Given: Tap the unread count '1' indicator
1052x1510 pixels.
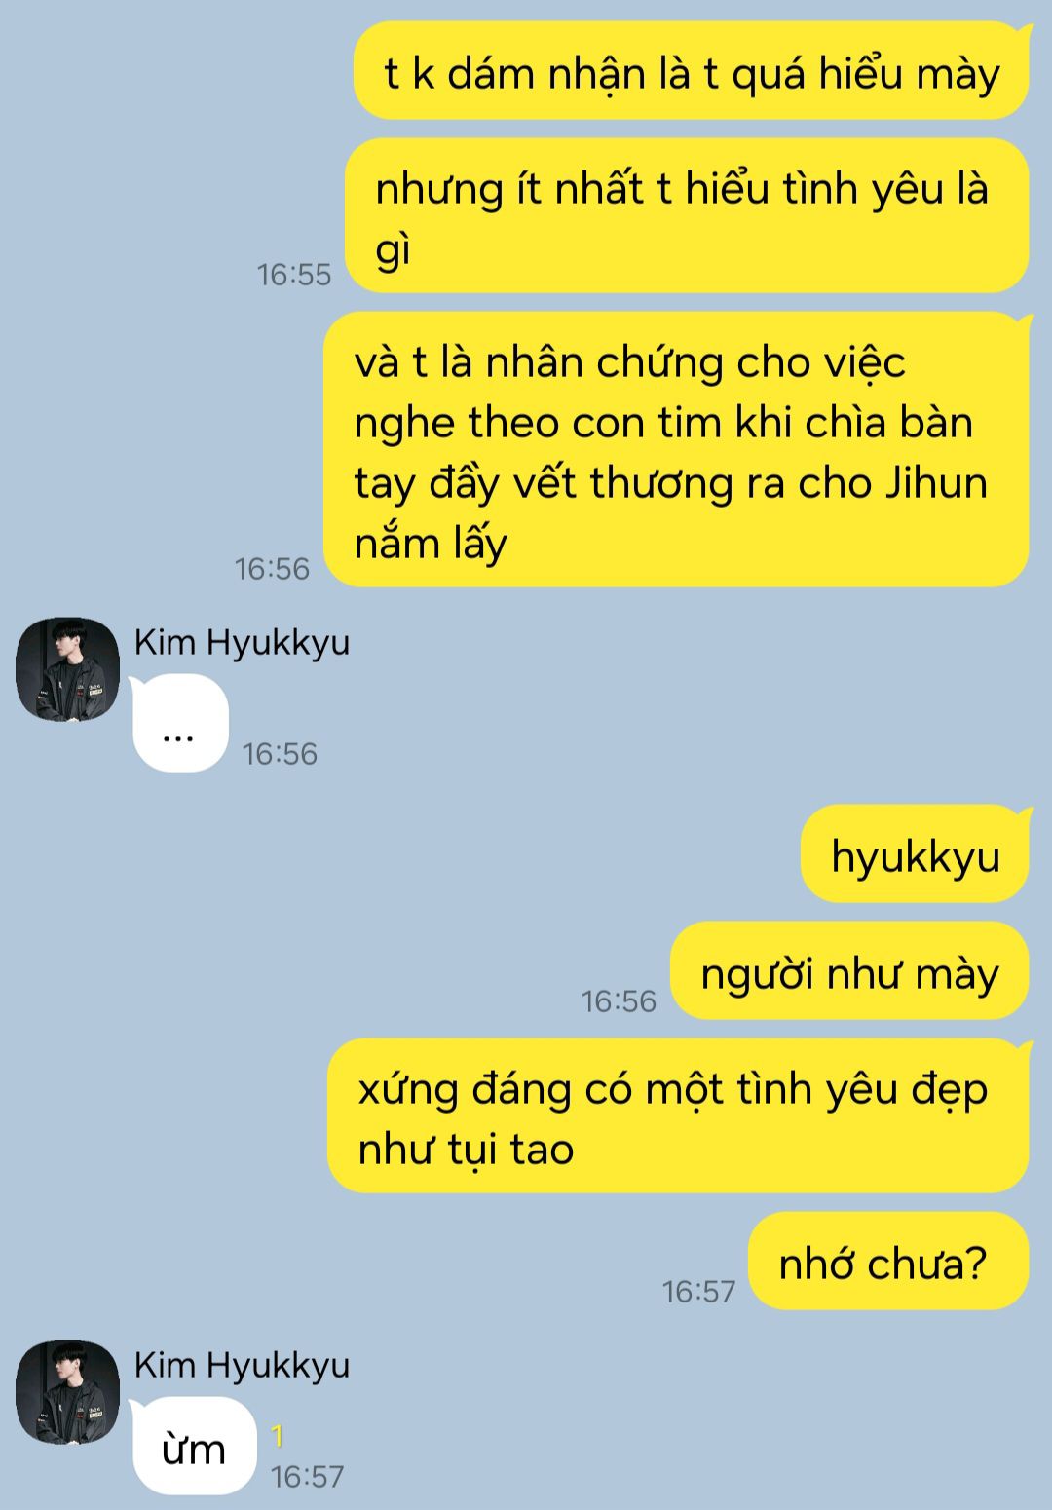Looking at the screenshot, I should click(278, 1435).
